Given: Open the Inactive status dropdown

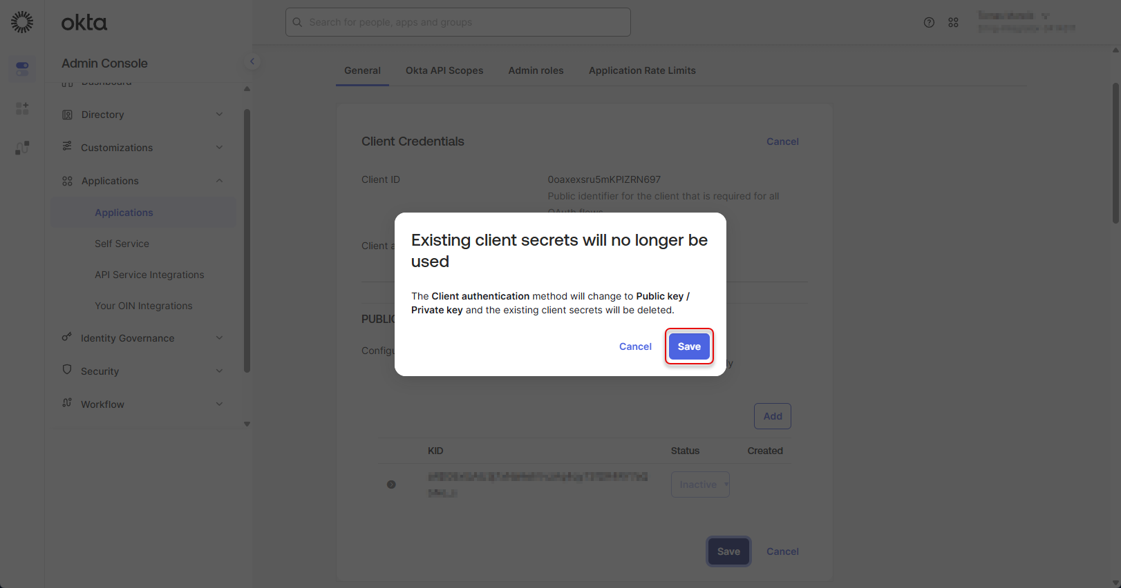Looking at the screenshot, I should point(700,484).
